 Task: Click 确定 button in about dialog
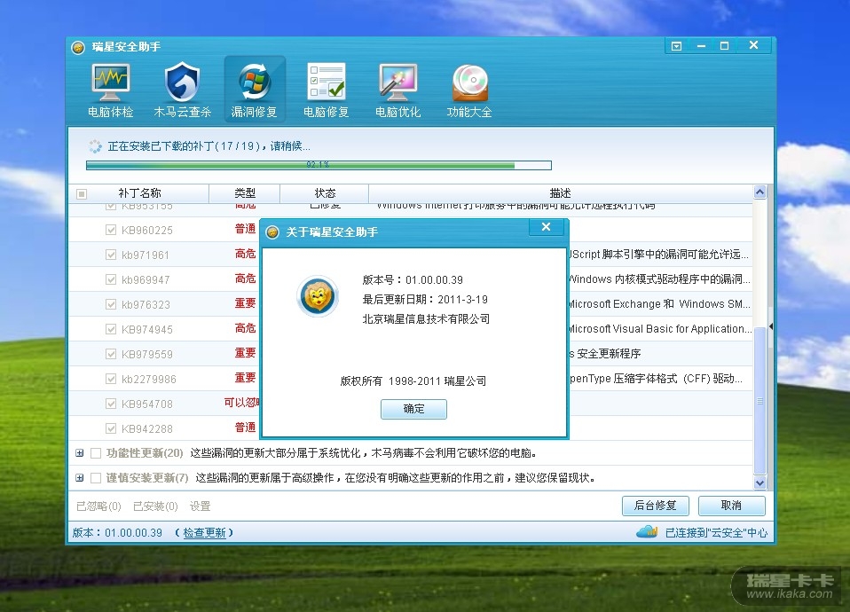pos(413,409)
